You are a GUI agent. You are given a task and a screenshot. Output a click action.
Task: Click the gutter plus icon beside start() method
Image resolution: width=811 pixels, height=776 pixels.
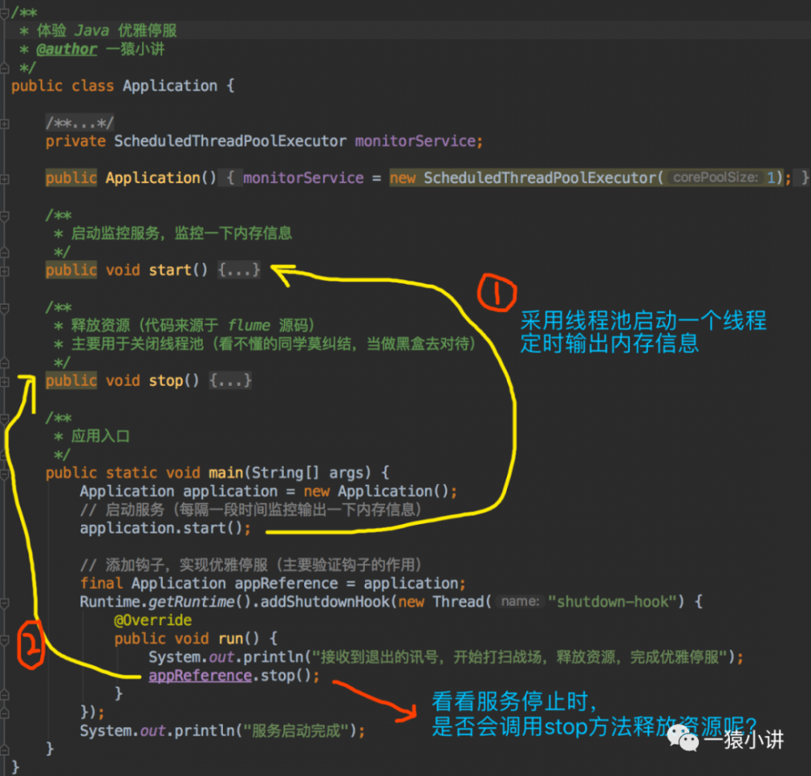6,270
